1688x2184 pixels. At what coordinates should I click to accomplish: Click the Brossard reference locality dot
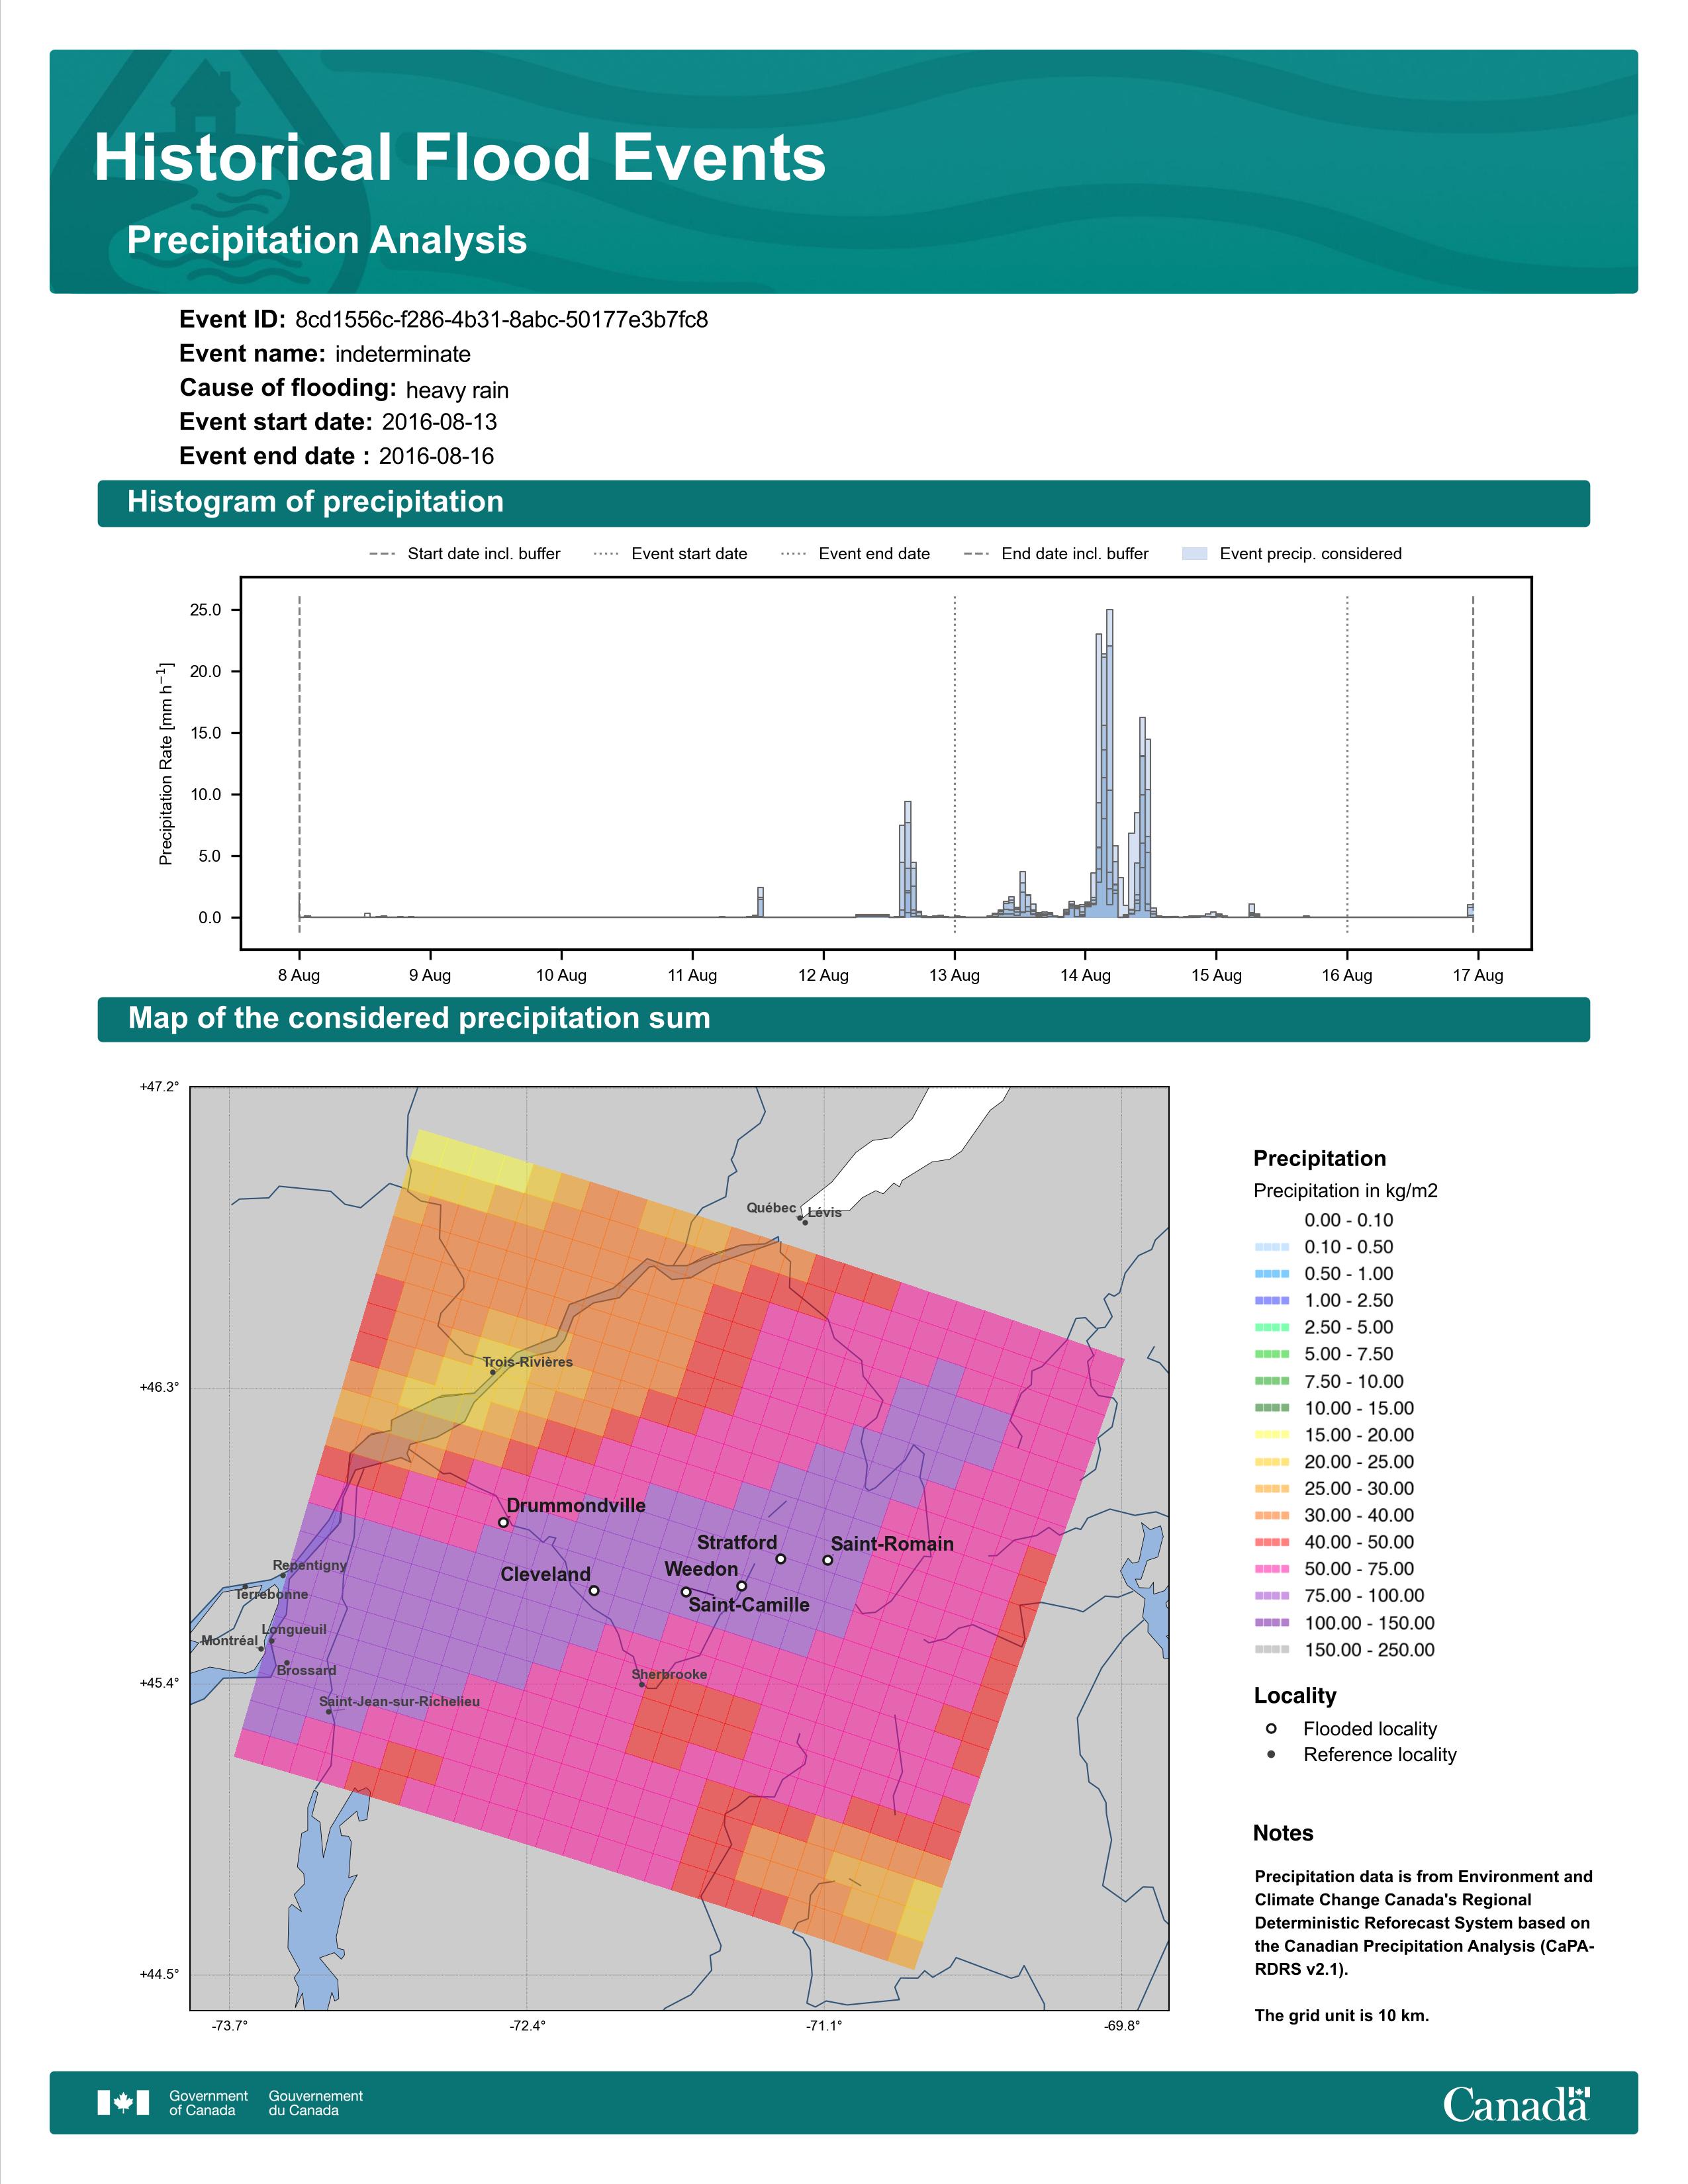pyautogui.click(x=287, y=1663)
